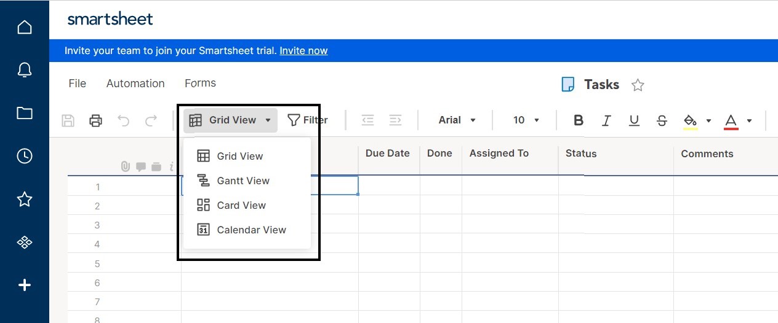Click the Filter funnel button

tap(308, 120)
